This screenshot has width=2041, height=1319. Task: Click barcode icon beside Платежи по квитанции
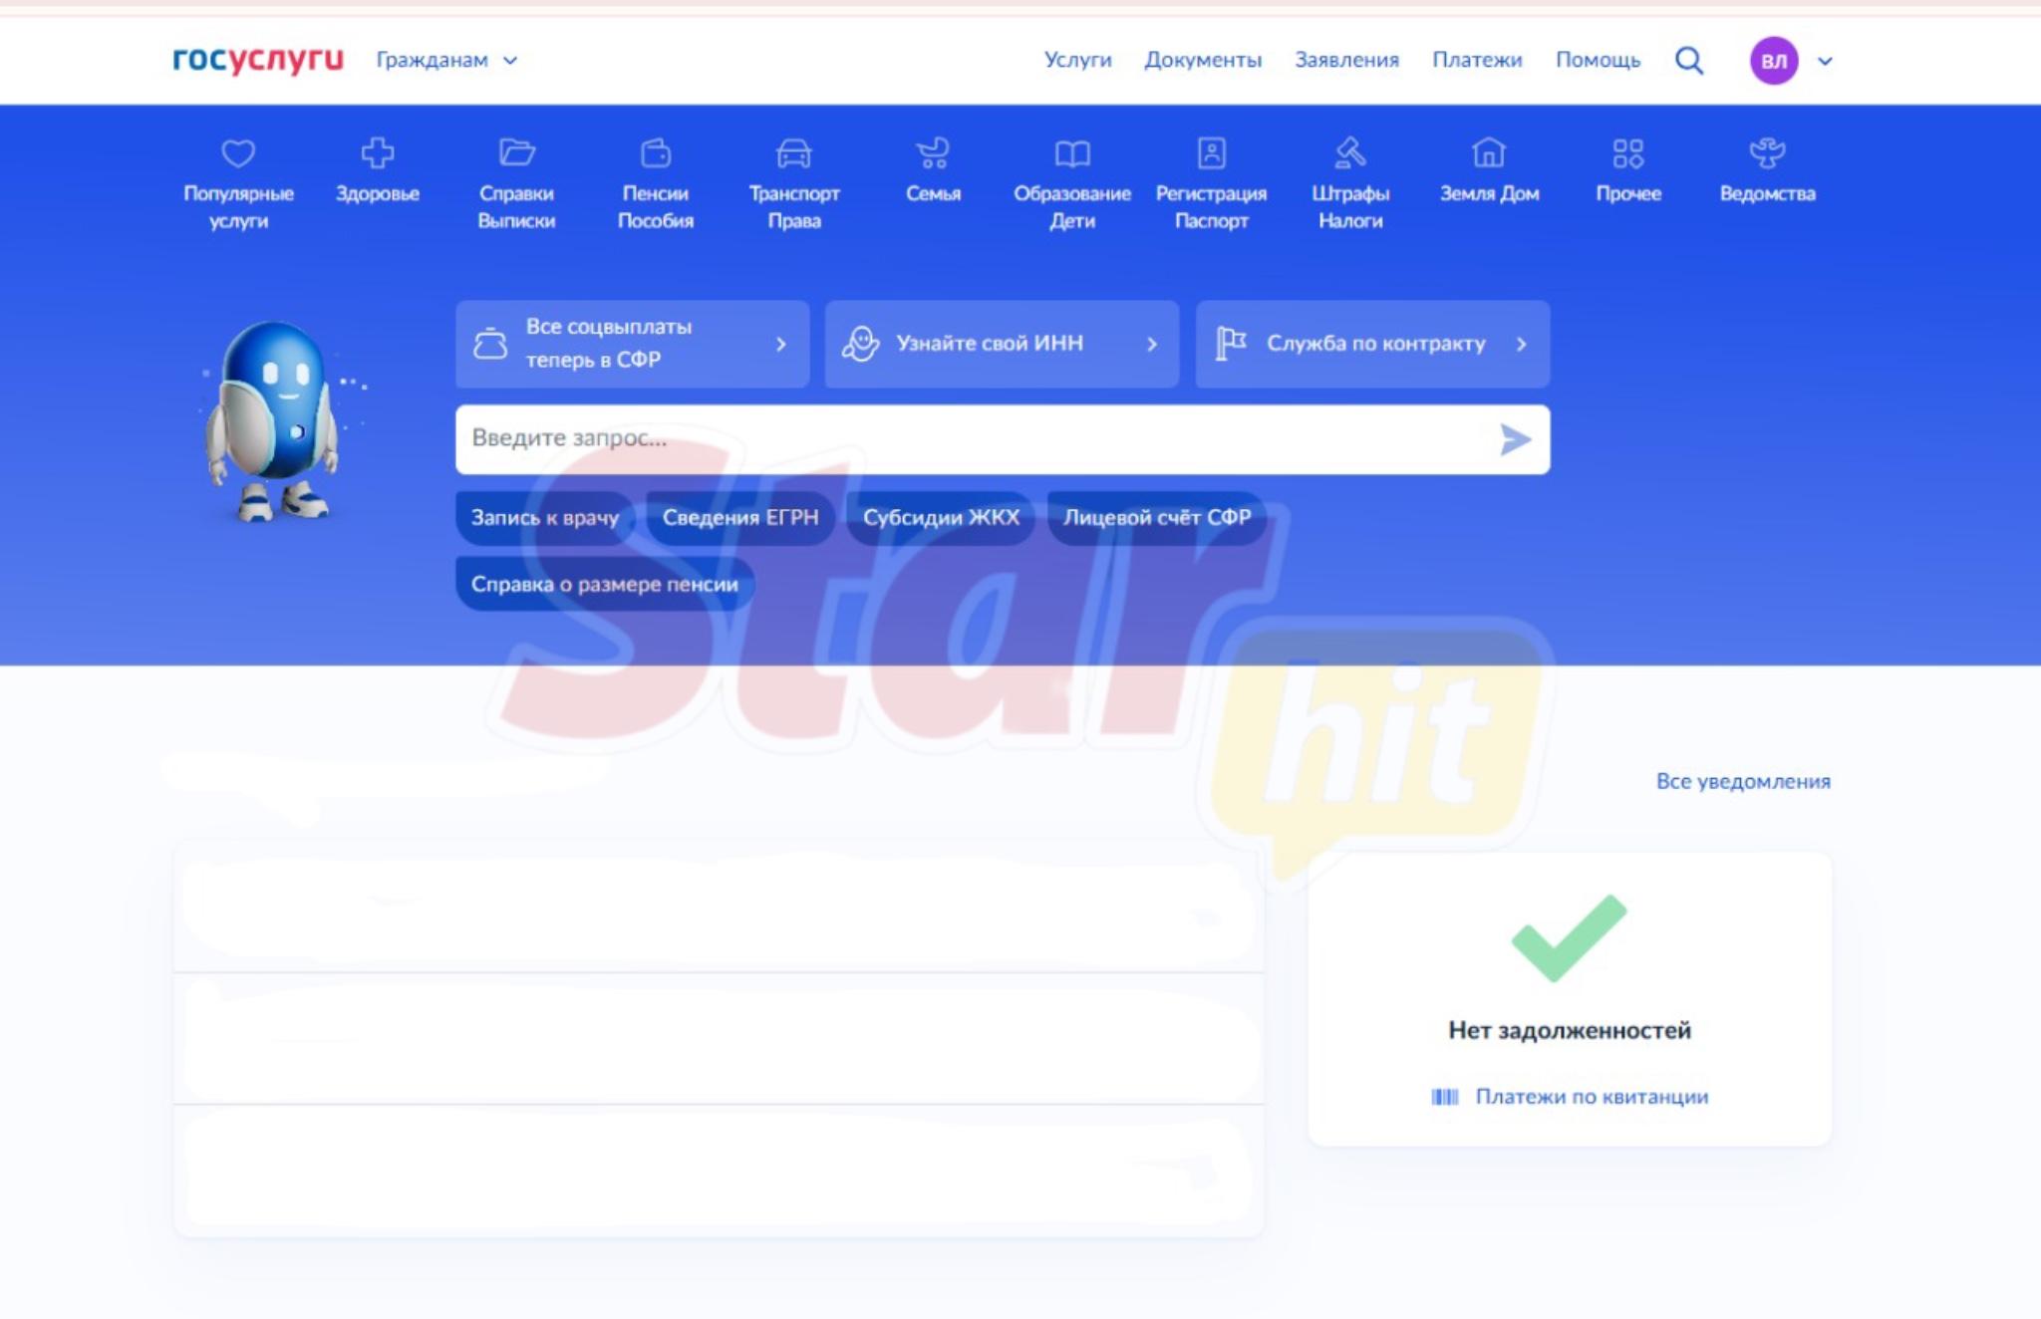click(1445, 1097)
